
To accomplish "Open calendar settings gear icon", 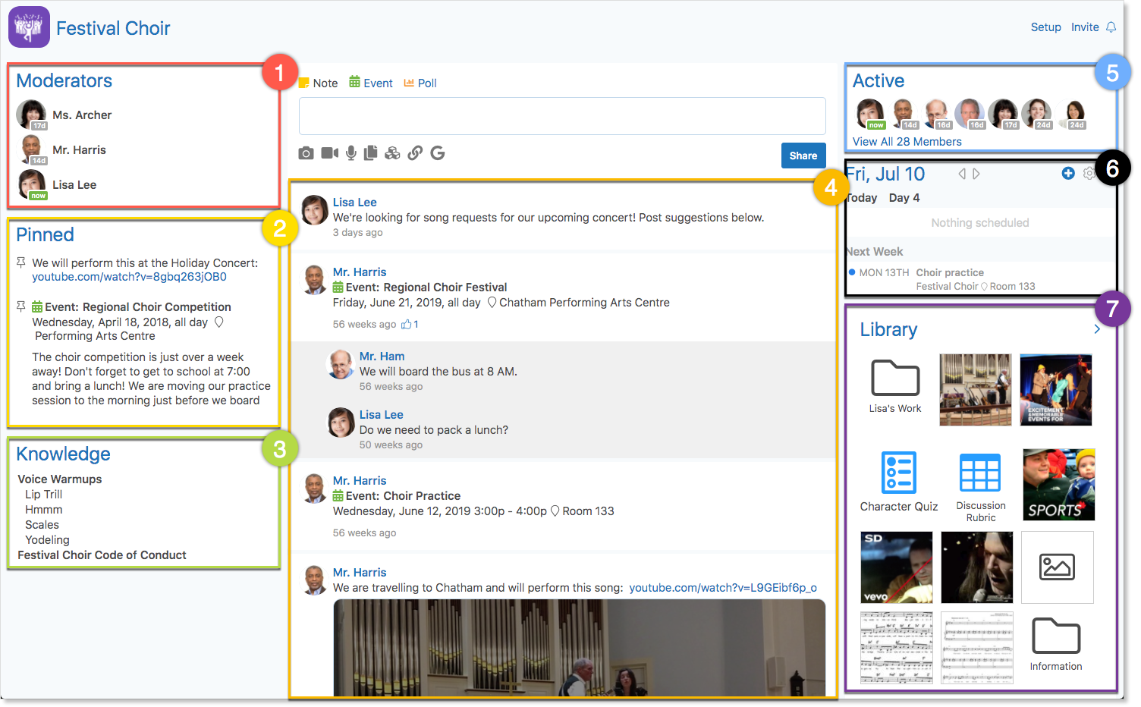I will click(x=1089, y=174).
